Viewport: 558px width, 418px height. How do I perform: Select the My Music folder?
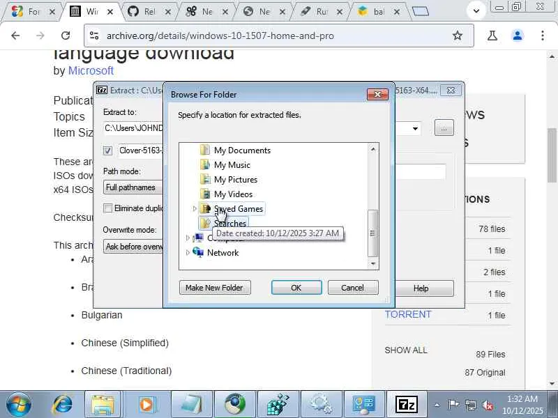pos(232,165)
